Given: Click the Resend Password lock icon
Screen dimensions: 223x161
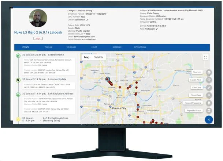Looking at the screenshot, I should (209, 103).
